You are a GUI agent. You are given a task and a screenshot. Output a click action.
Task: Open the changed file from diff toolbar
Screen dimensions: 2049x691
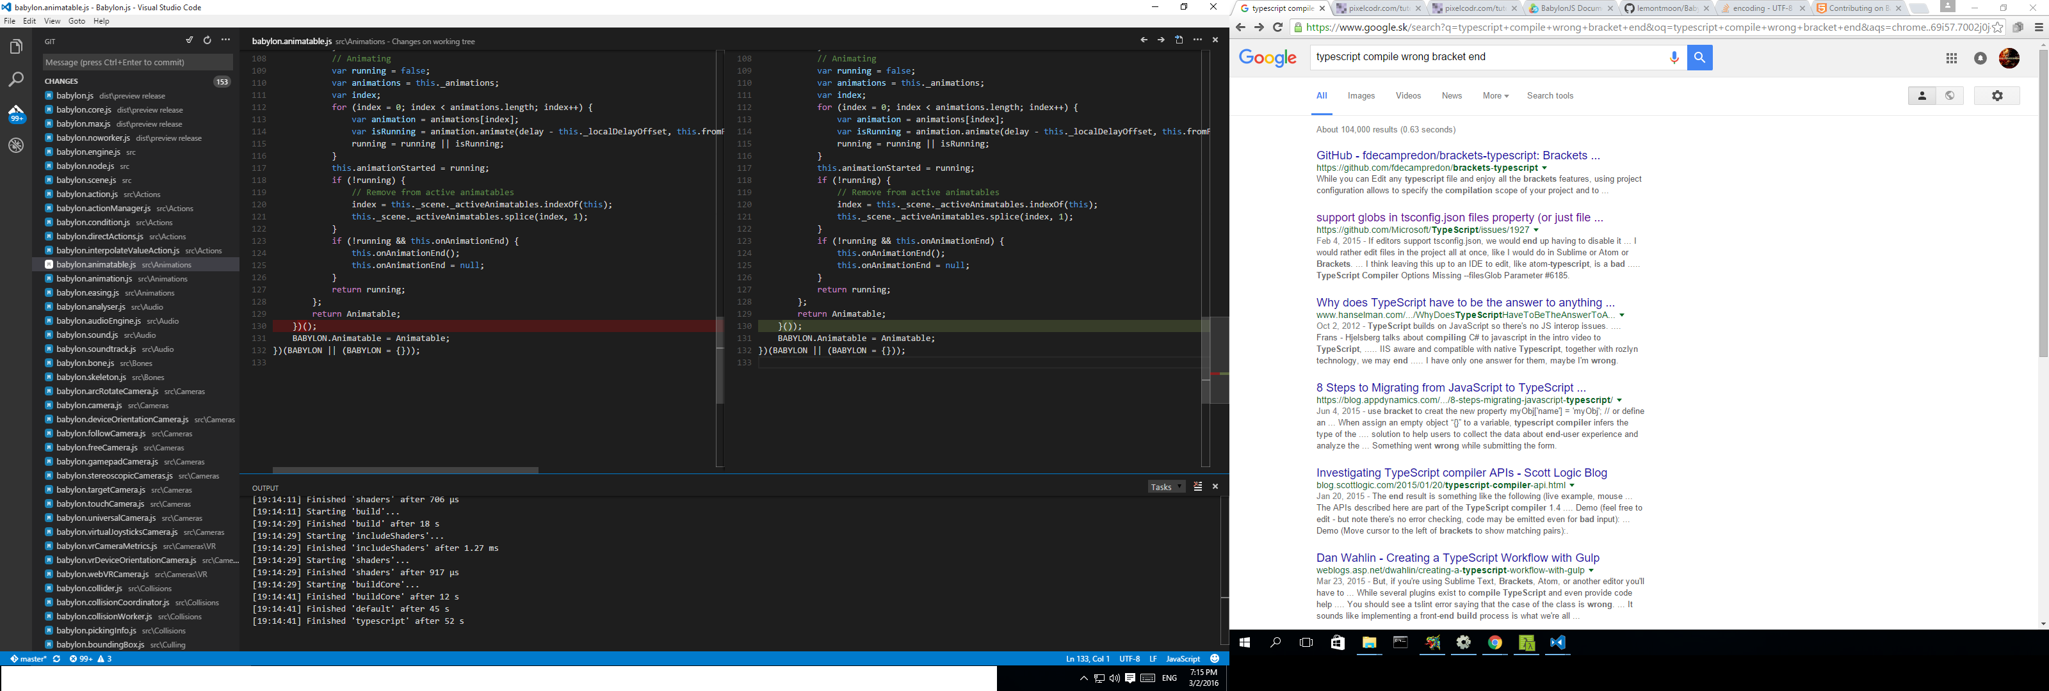point(1179,40)
